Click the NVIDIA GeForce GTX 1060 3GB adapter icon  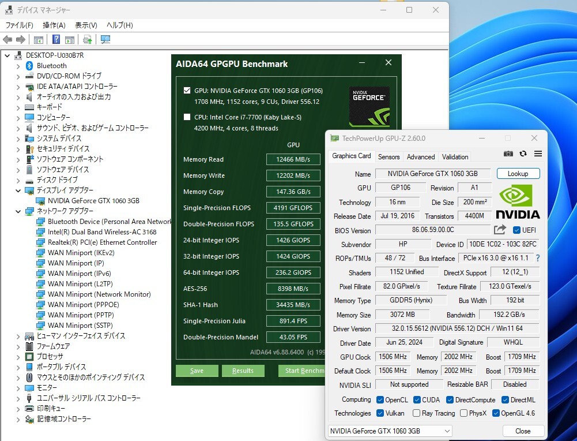[x=40, y=201]
